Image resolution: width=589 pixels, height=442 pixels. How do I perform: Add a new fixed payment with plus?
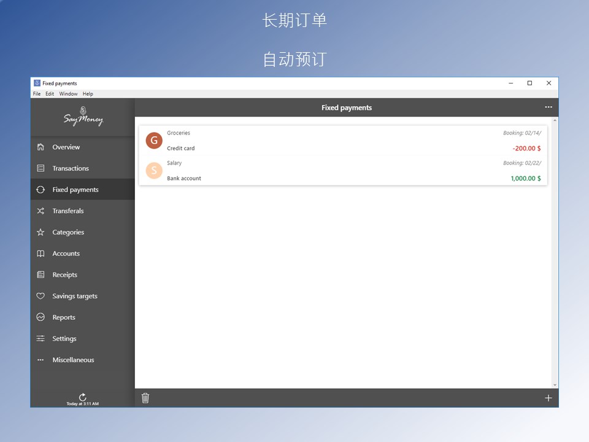coord(549,398)
